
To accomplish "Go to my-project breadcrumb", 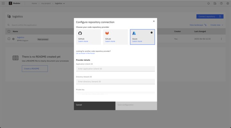I will pos(46,4).
